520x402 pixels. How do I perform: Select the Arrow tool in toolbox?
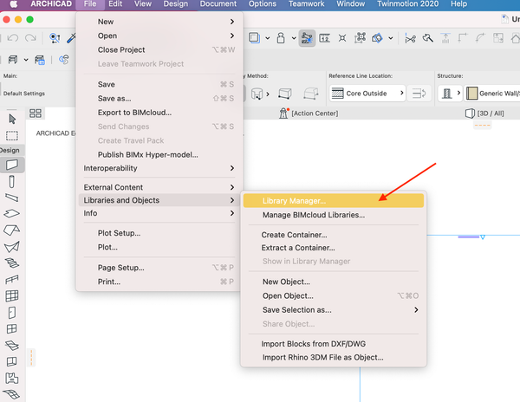coord(12,119)
